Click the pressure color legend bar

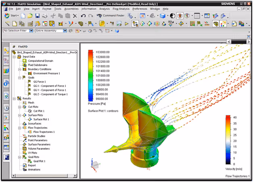pyautogui.click(x=90, y=76)
